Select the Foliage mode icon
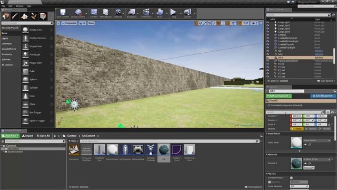The height and width of the screenshot is (190, 337). click(x=34, y=16)
